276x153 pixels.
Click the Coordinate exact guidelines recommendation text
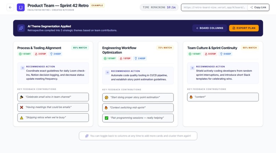click(55, 75)
